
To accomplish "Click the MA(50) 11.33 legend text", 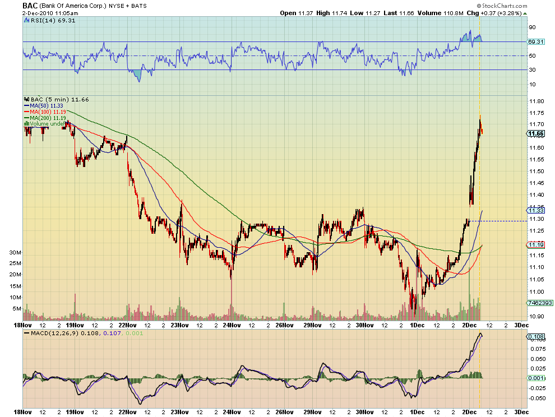I will 47,105.
